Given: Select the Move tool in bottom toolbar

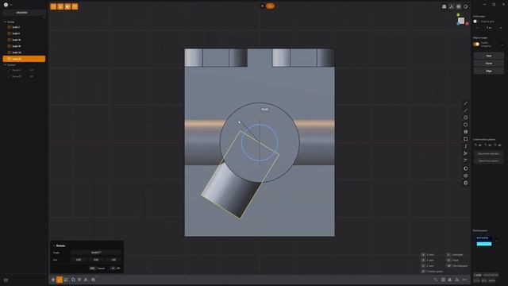Looking at the screenshot, I should click(53, 280).
